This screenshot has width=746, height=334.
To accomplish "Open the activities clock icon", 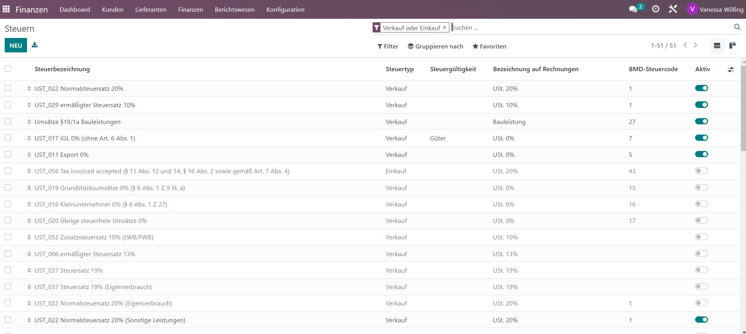I will point(656,9).
